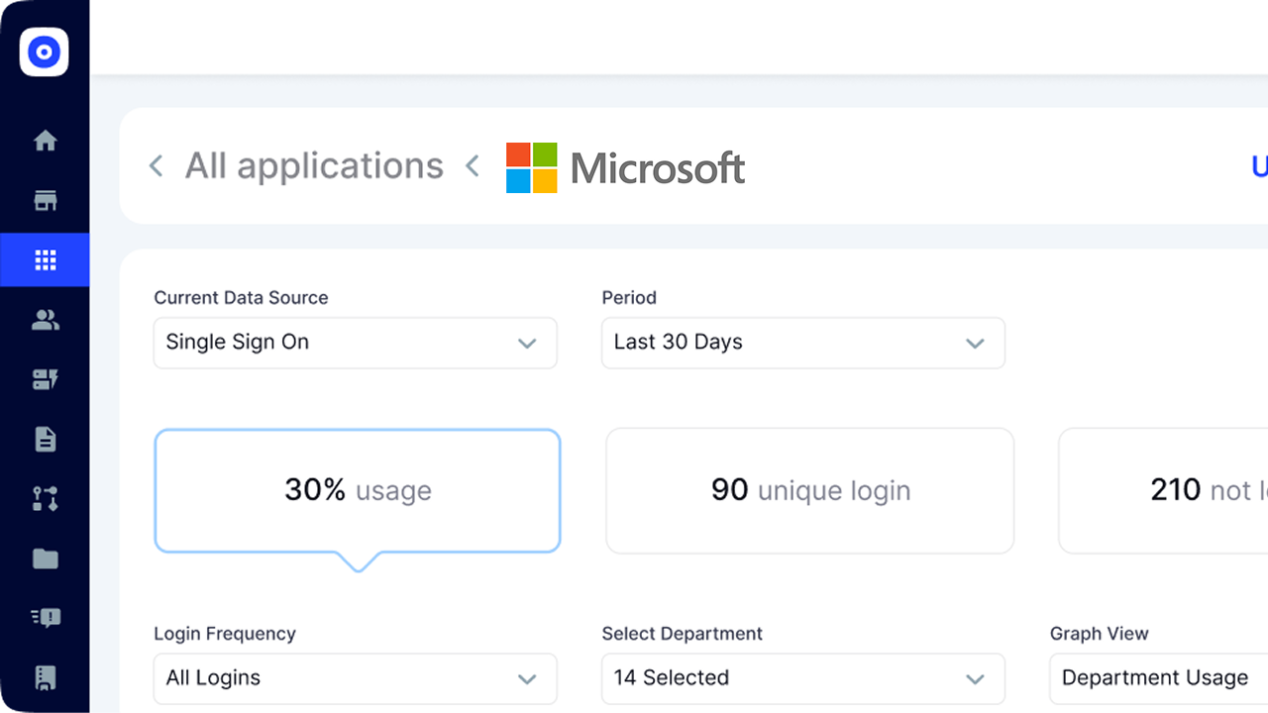
Task: Click the document reports icon in the sidebar
Action: tap(45, 439)
